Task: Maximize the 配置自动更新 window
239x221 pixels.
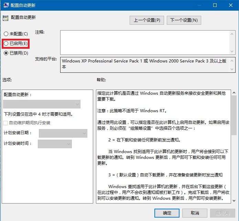Action: tap(215, 5)
